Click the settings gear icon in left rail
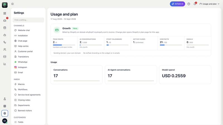223x125 pixels. point(5,113)
